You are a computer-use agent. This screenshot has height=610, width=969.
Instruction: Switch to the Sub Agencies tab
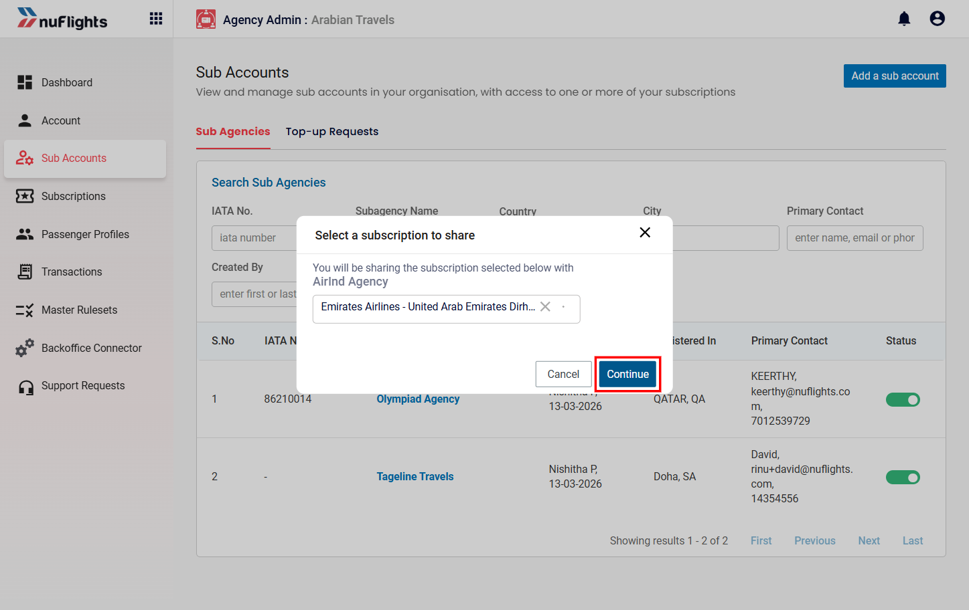point(233,132)
